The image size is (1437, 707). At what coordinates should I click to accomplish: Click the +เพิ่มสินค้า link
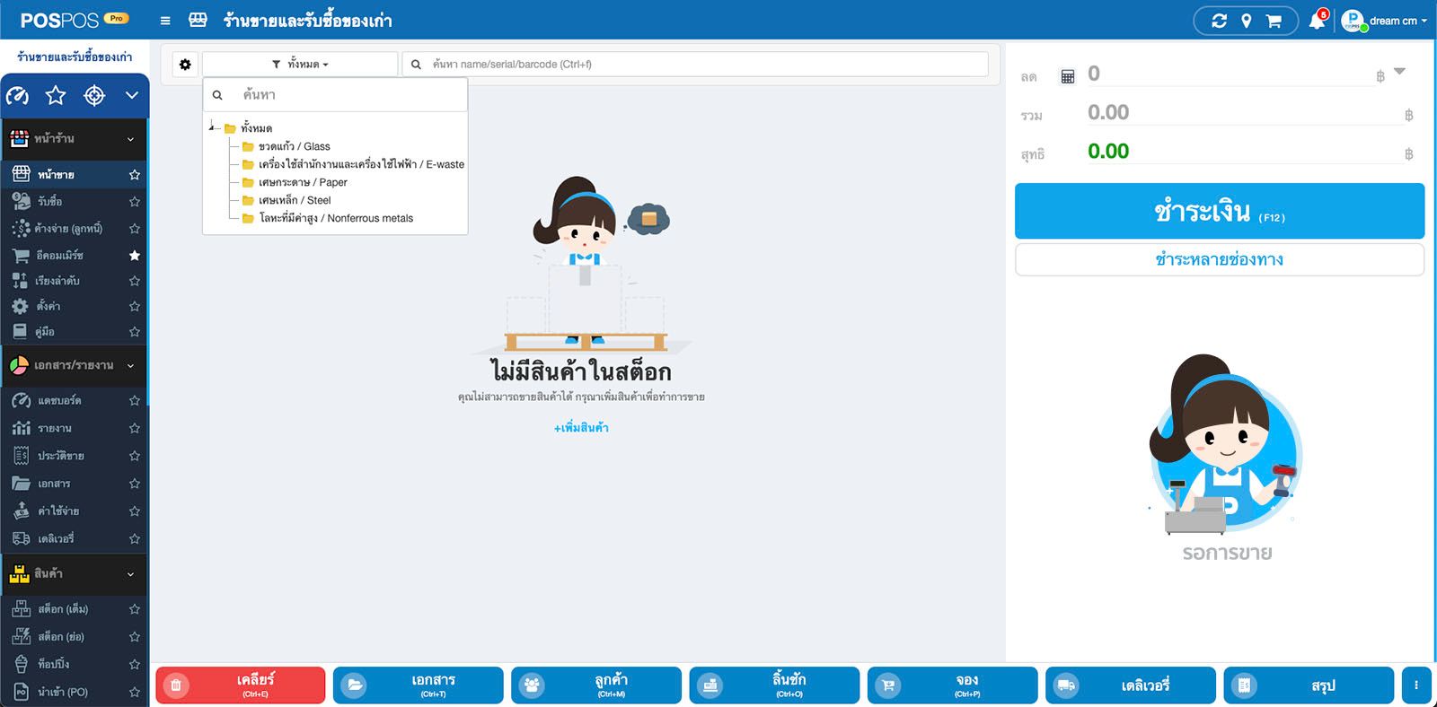(x=581, y=428)
